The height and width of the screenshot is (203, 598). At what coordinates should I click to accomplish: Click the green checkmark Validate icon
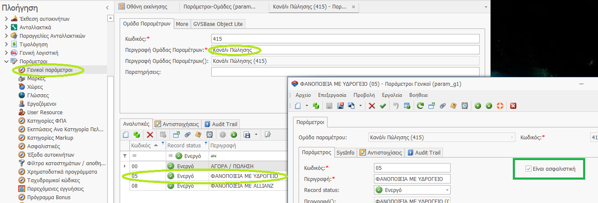[x=382, y=106]
